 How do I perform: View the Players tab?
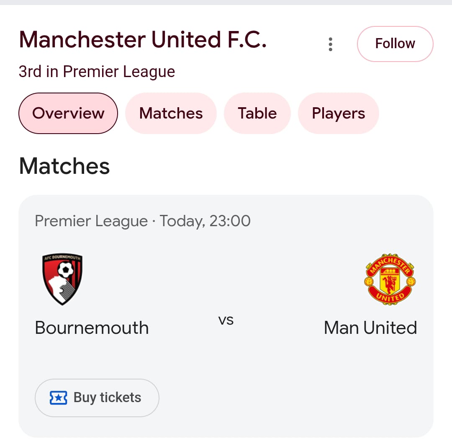[338, 113]
